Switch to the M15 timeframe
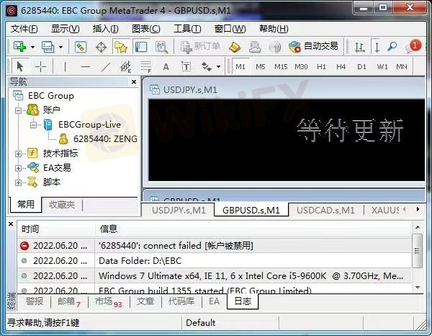Viewport: 432px width, 336px height. point(281,67)
